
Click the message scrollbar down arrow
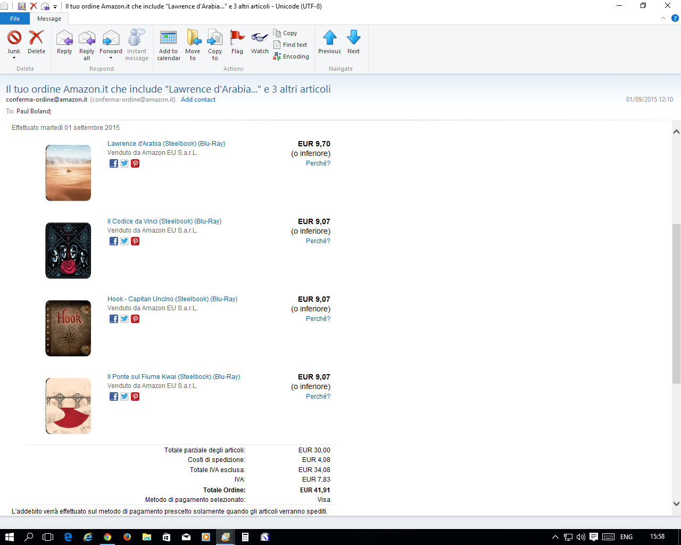point(676,503)
